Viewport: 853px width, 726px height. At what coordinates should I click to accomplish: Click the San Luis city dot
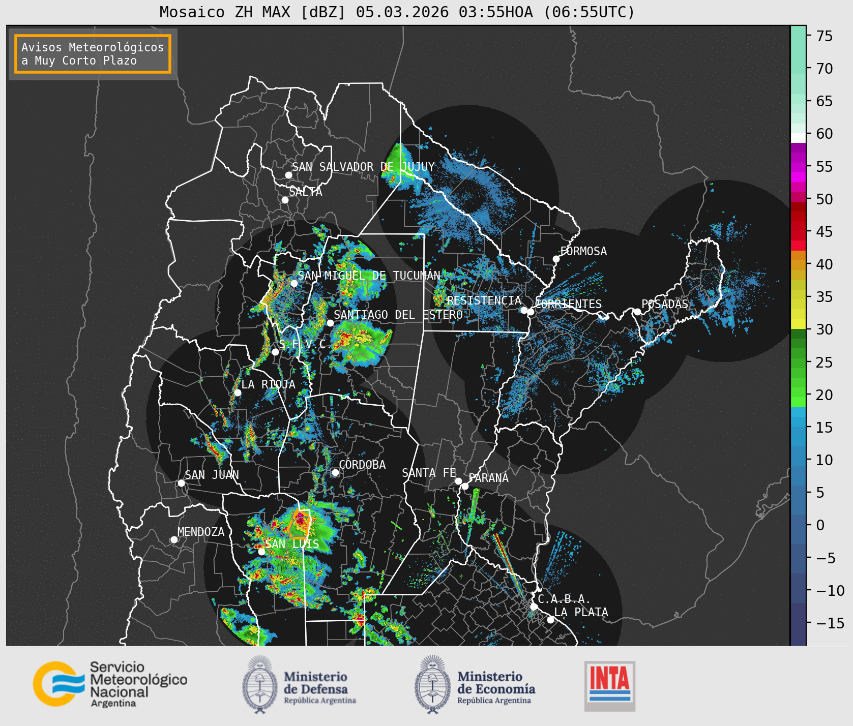point(261,552)
